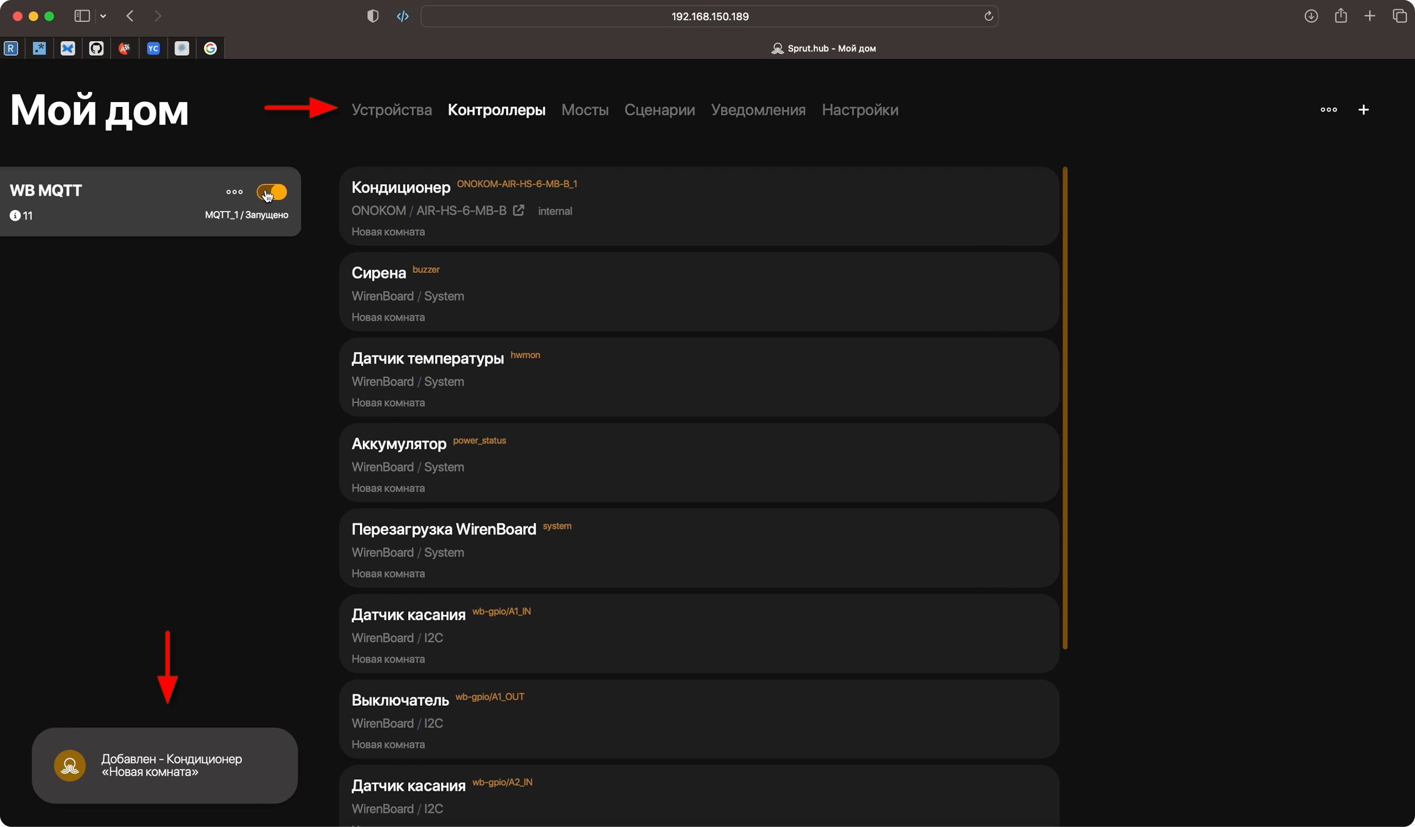Click the Sprut octopus icon in notification
Image resolution: width=1415 pixels, height=827 pixels.
point(70,765)
